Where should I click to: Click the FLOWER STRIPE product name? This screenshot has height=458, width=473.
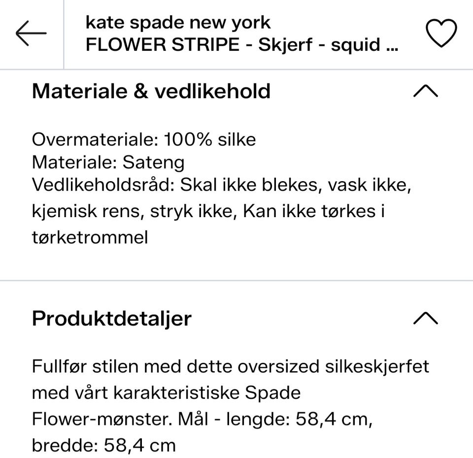coord(241,44)
